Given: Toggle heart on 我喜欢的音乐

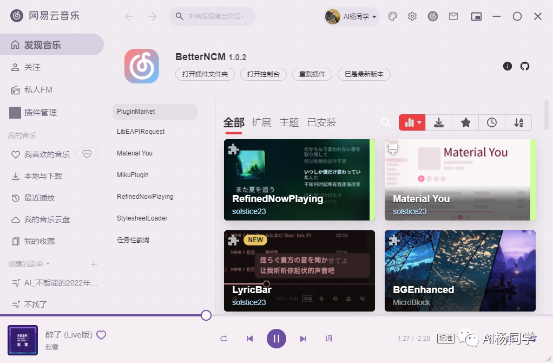Looking at the screenshot, I should (x=87, y=154).
